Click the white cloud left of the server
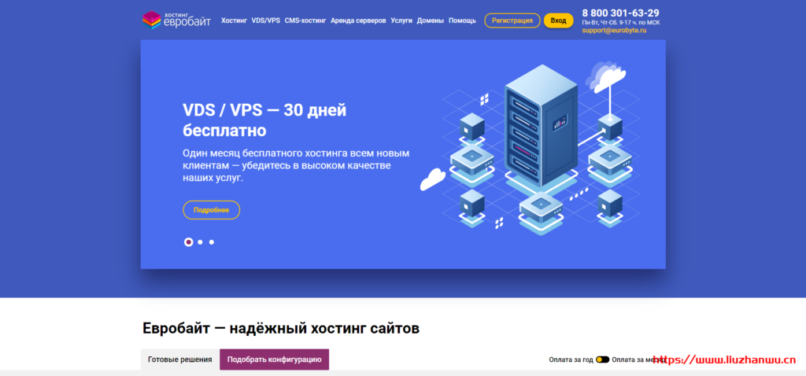This screenshot has width=806, height=376. coord(433,180)
